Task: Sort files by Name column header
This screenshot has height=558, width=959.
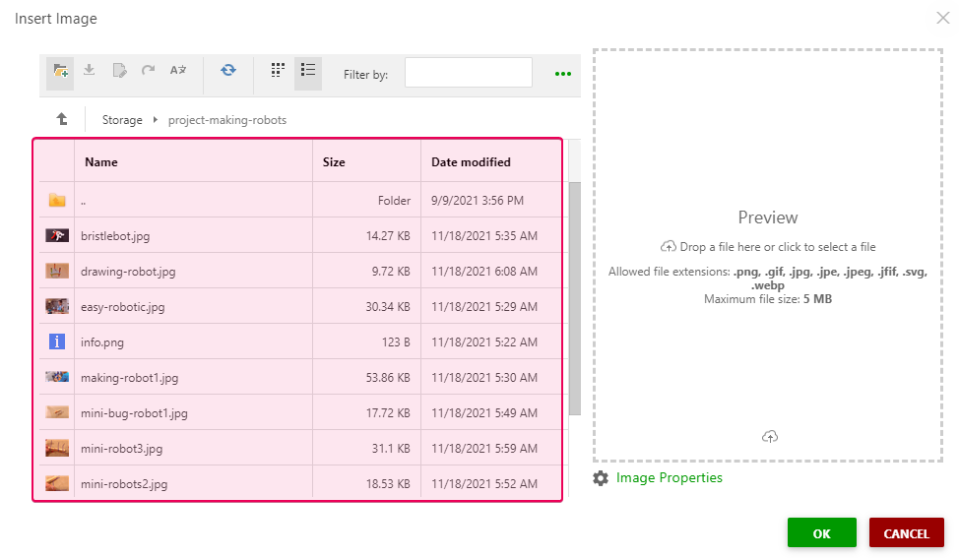Action: point(101,162)
